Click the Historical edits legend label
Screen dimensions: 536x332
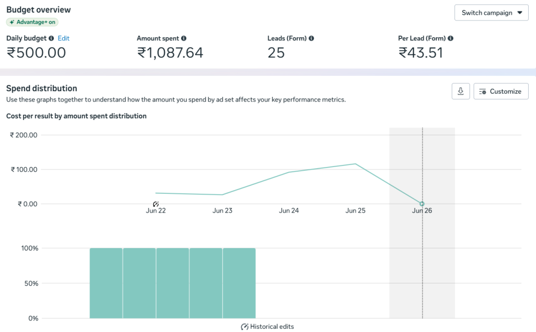coord(272,327)
